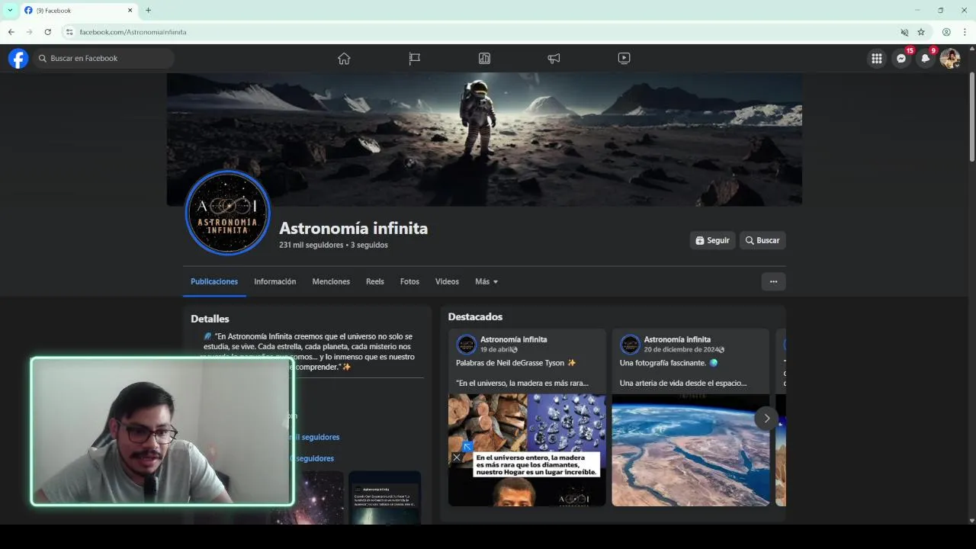Click the Destacados heading
The width and height of the screenshot is (976, 549).
[475, 316]
